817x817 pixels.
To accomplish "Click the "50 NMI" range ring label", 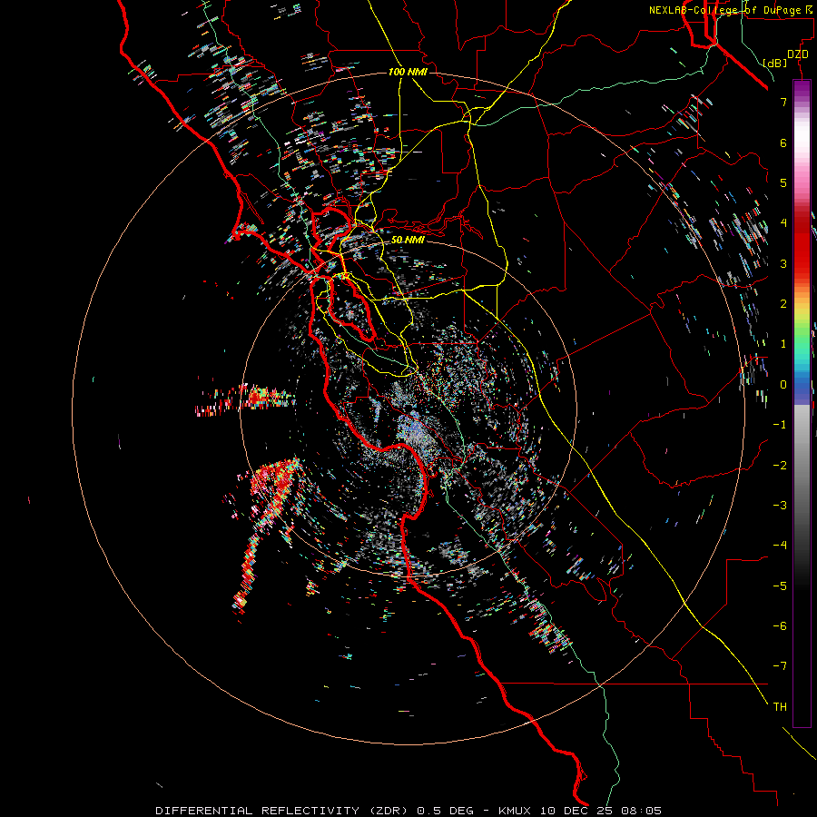I will tap(408, 240).
